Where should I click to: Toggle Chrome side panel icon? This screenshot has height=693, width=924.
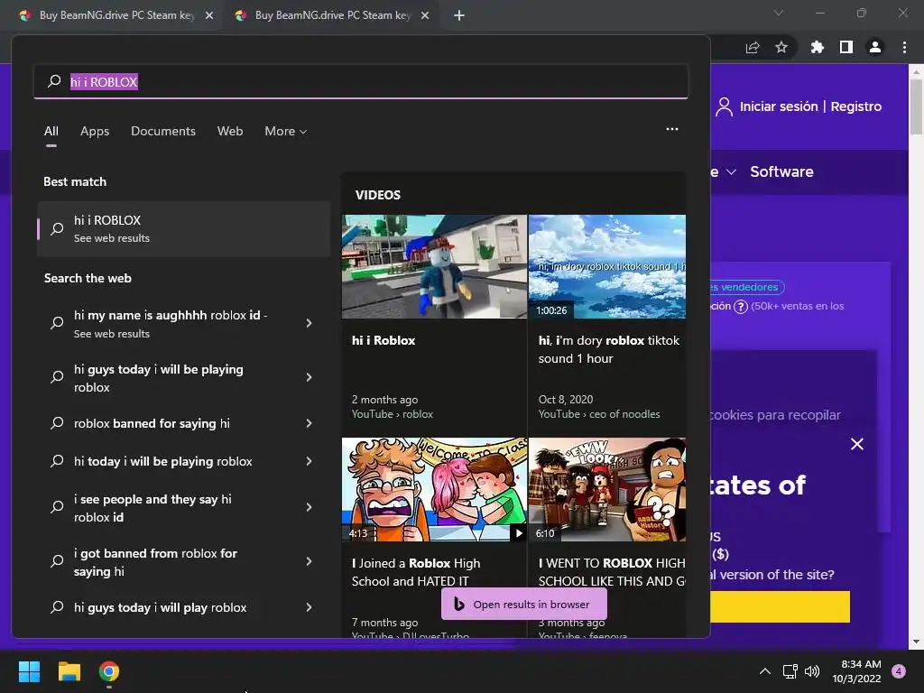point(846,47)
